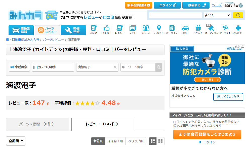
Task: Click the 無料会員登録 button
Action: [139, 5]
